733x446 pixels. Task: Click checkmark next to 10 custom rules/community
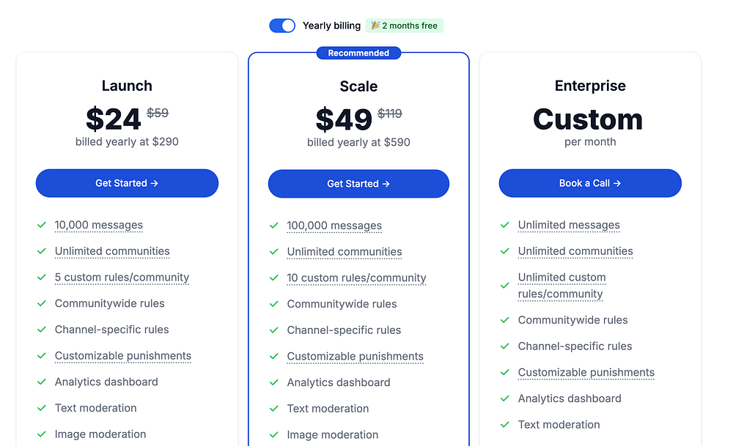click(x=274, y=278)
